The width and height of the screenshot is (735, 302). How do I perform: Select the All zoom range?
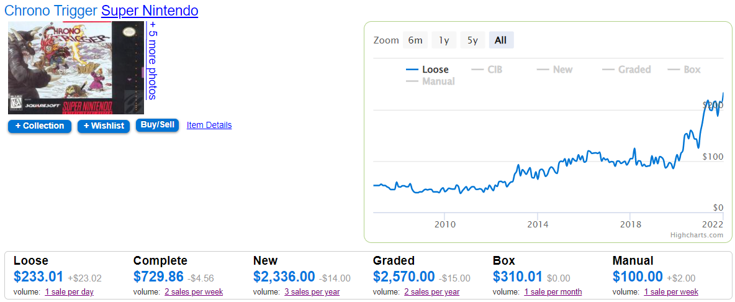501,40
